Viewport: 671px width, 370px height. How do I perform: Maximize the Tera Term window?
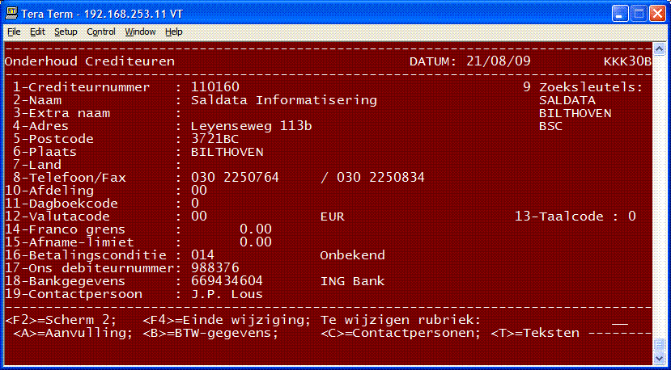pyautogui.click(x=639, y=12)
